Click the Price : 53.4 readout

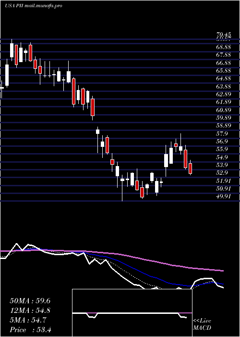[30, 330]
